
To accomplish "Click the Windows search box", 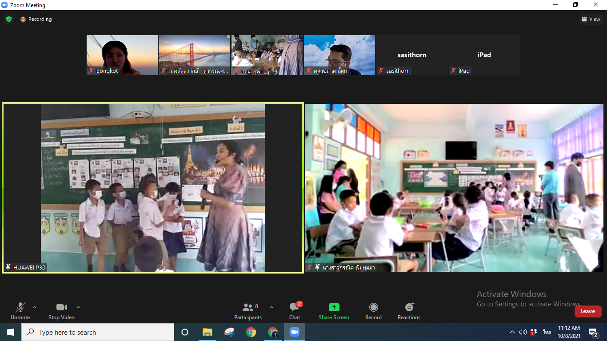I will point(98,332).
